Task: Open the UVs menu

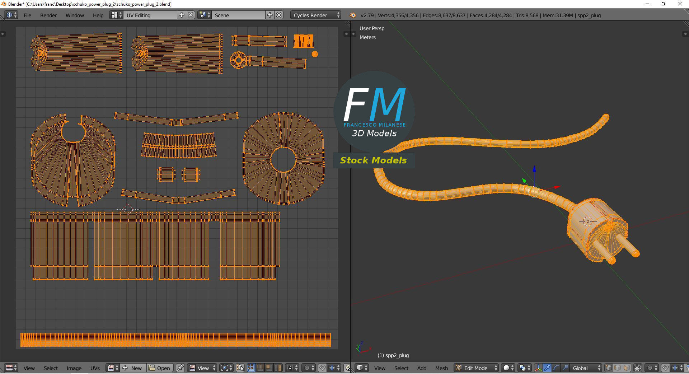Action: (95, 368)
